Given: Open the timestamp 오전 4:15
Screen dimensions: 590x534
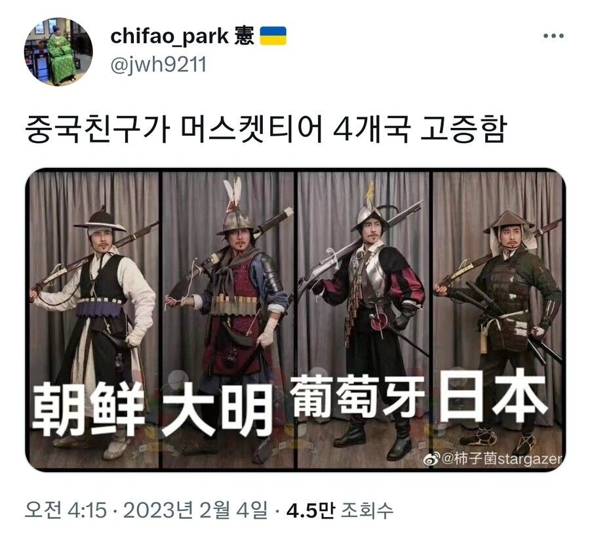Looking at the screenshot, I should tap(66, 510).
